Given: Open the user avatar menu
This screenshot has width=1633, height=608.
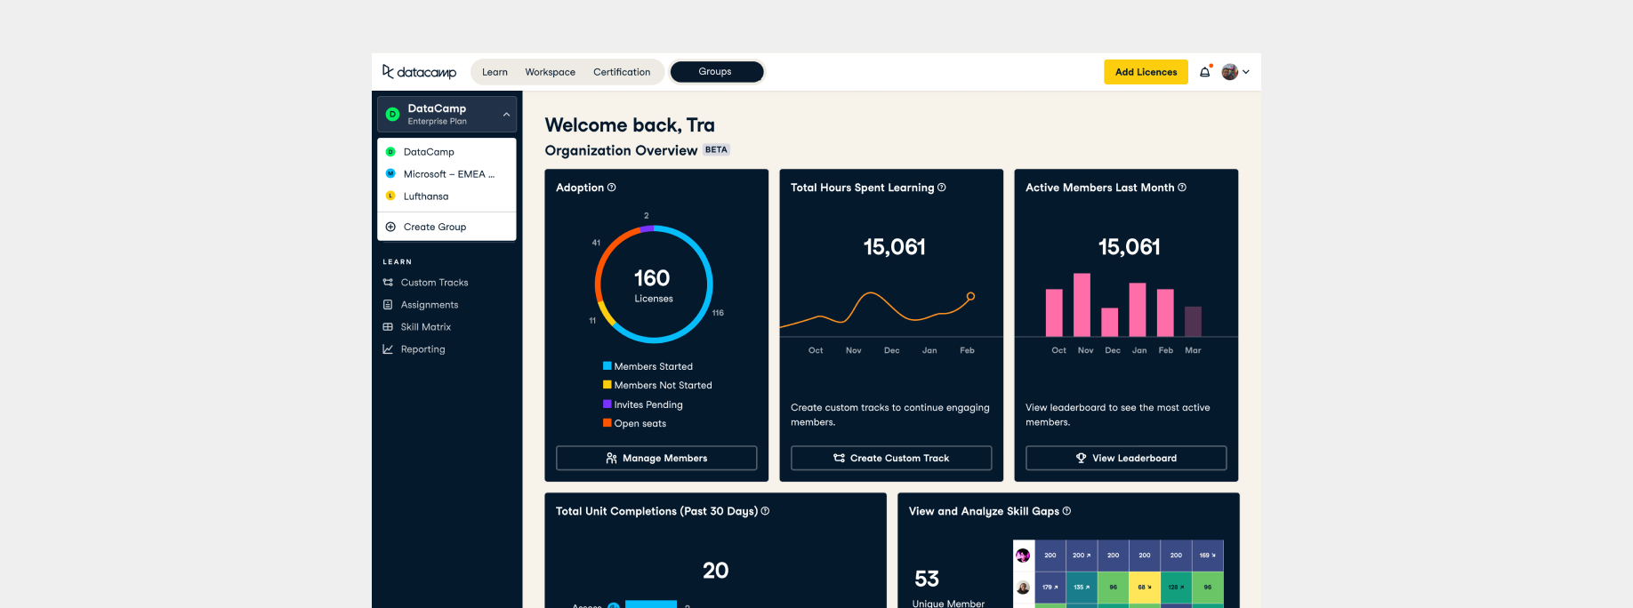Looking at the screenshot, I should (x=1230, y=72).
